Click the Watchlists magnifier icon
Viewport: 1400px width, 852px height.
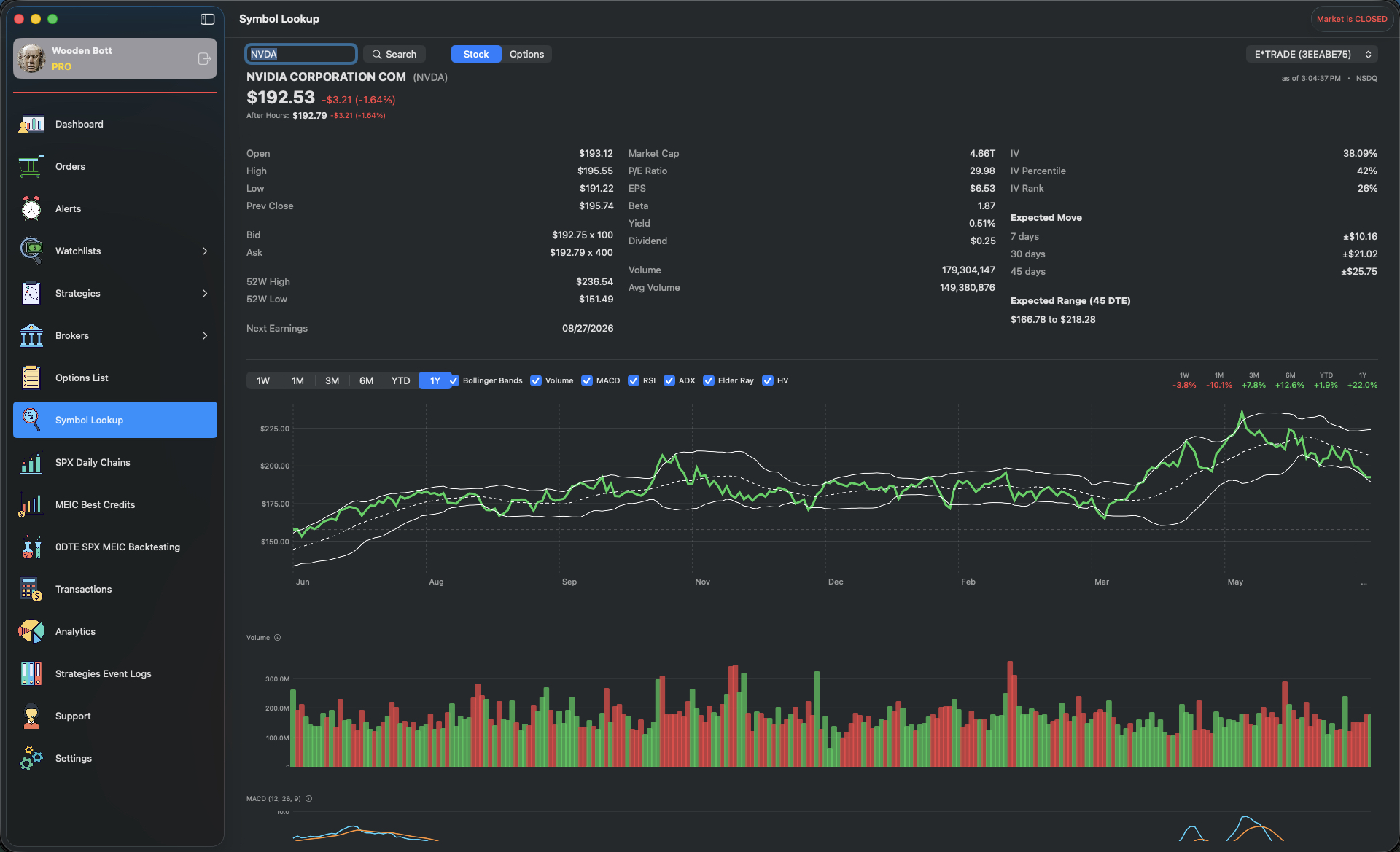tap(31, 251)
